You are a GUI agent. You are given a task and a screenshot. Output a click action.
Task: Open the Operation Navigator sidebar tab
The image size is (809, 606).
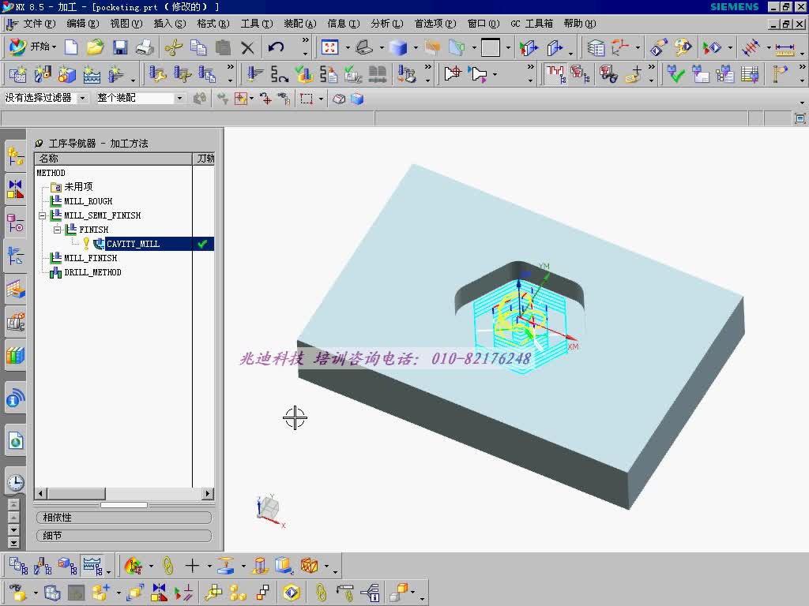coord(16,256)
